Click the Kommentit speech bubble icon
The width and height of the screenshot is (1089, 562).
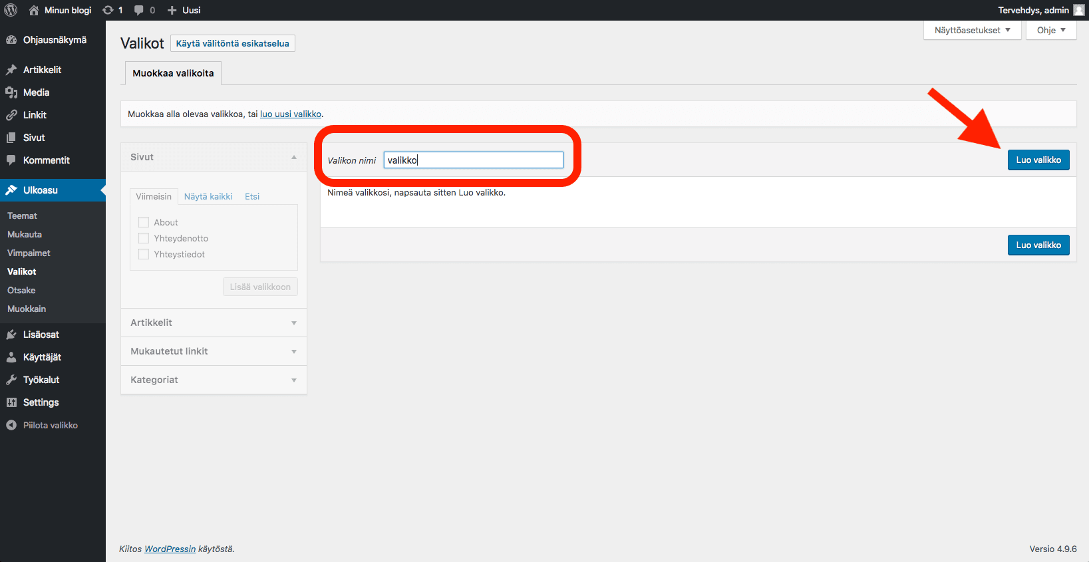click(x=11, y=160)
